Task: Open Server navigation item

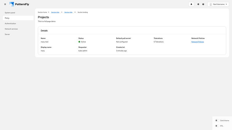Action: pos(7,34)
